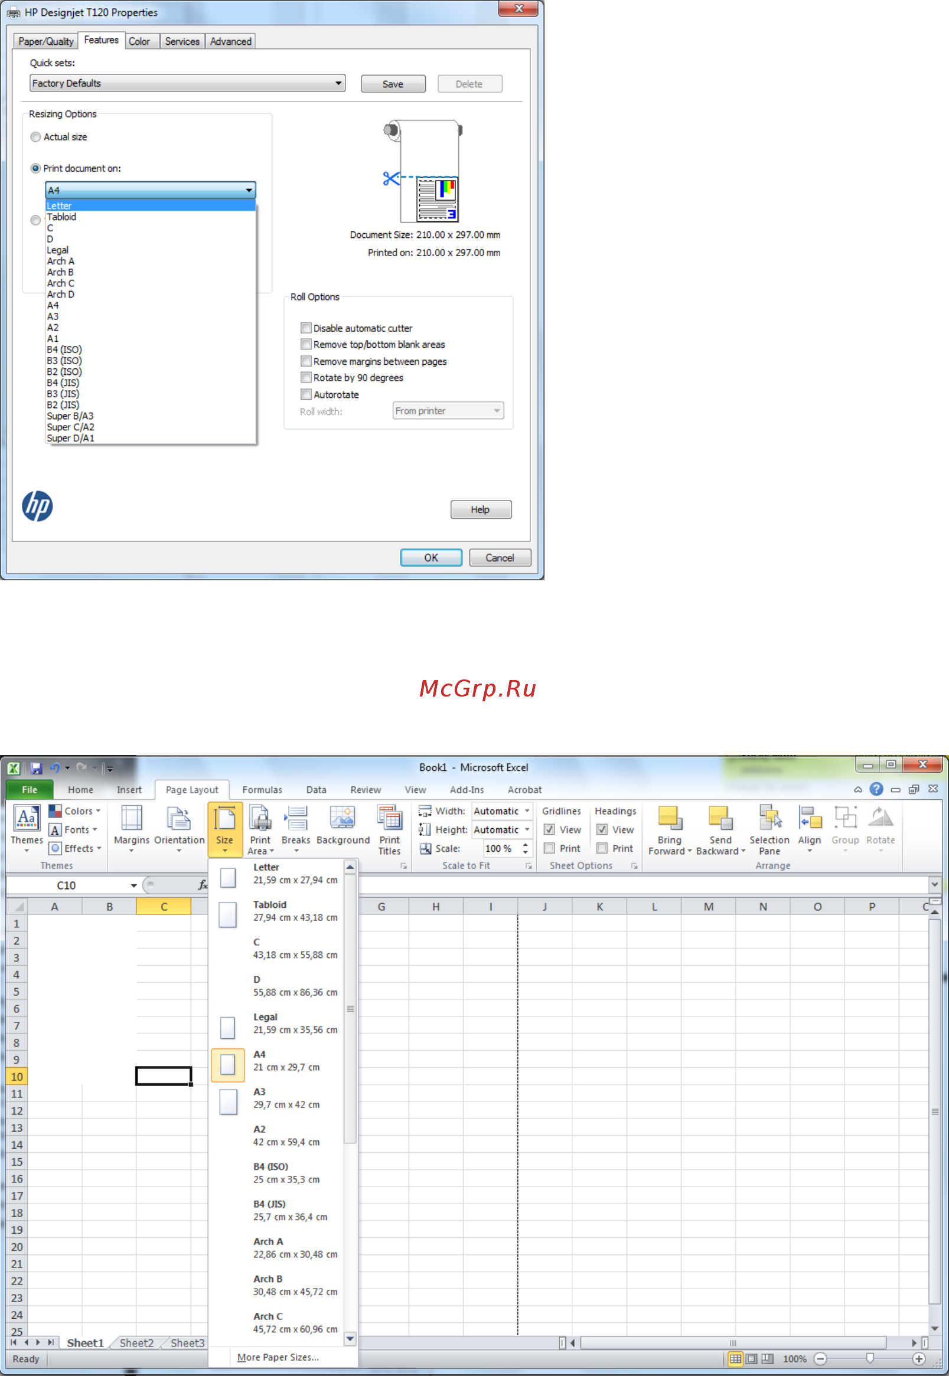The width and height of the screenshot is (949, 1376).
Task: Select the Sheet2 worksheet tab
Action: click(x=136, y=1342)
